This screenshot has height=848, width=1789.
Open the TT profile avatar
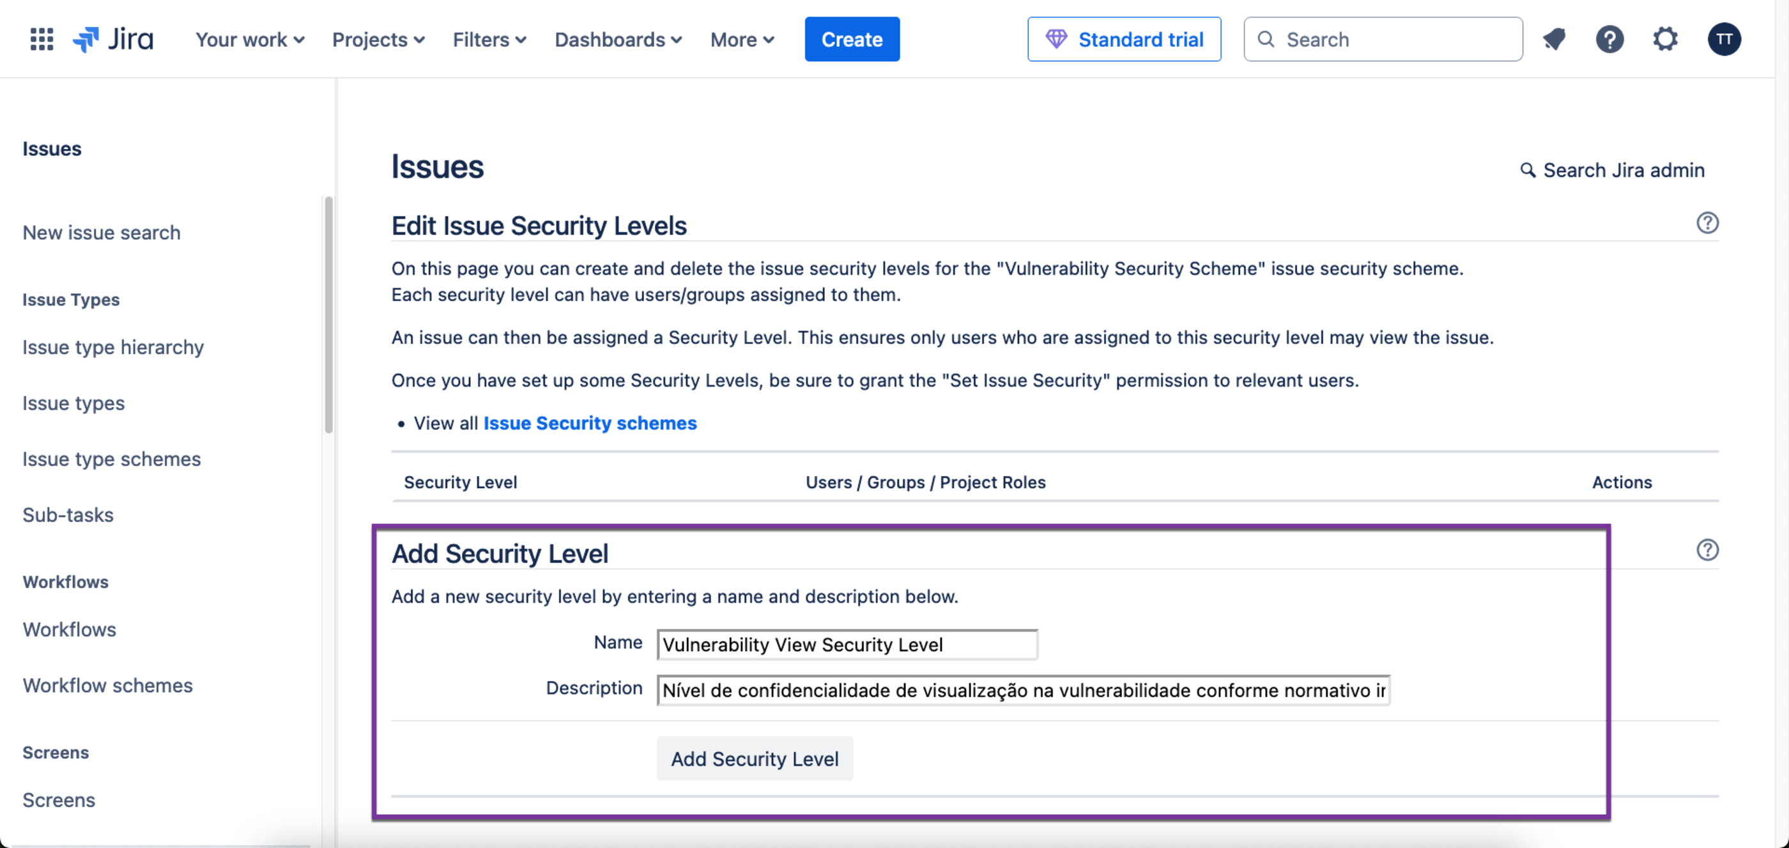(1724, 40)
